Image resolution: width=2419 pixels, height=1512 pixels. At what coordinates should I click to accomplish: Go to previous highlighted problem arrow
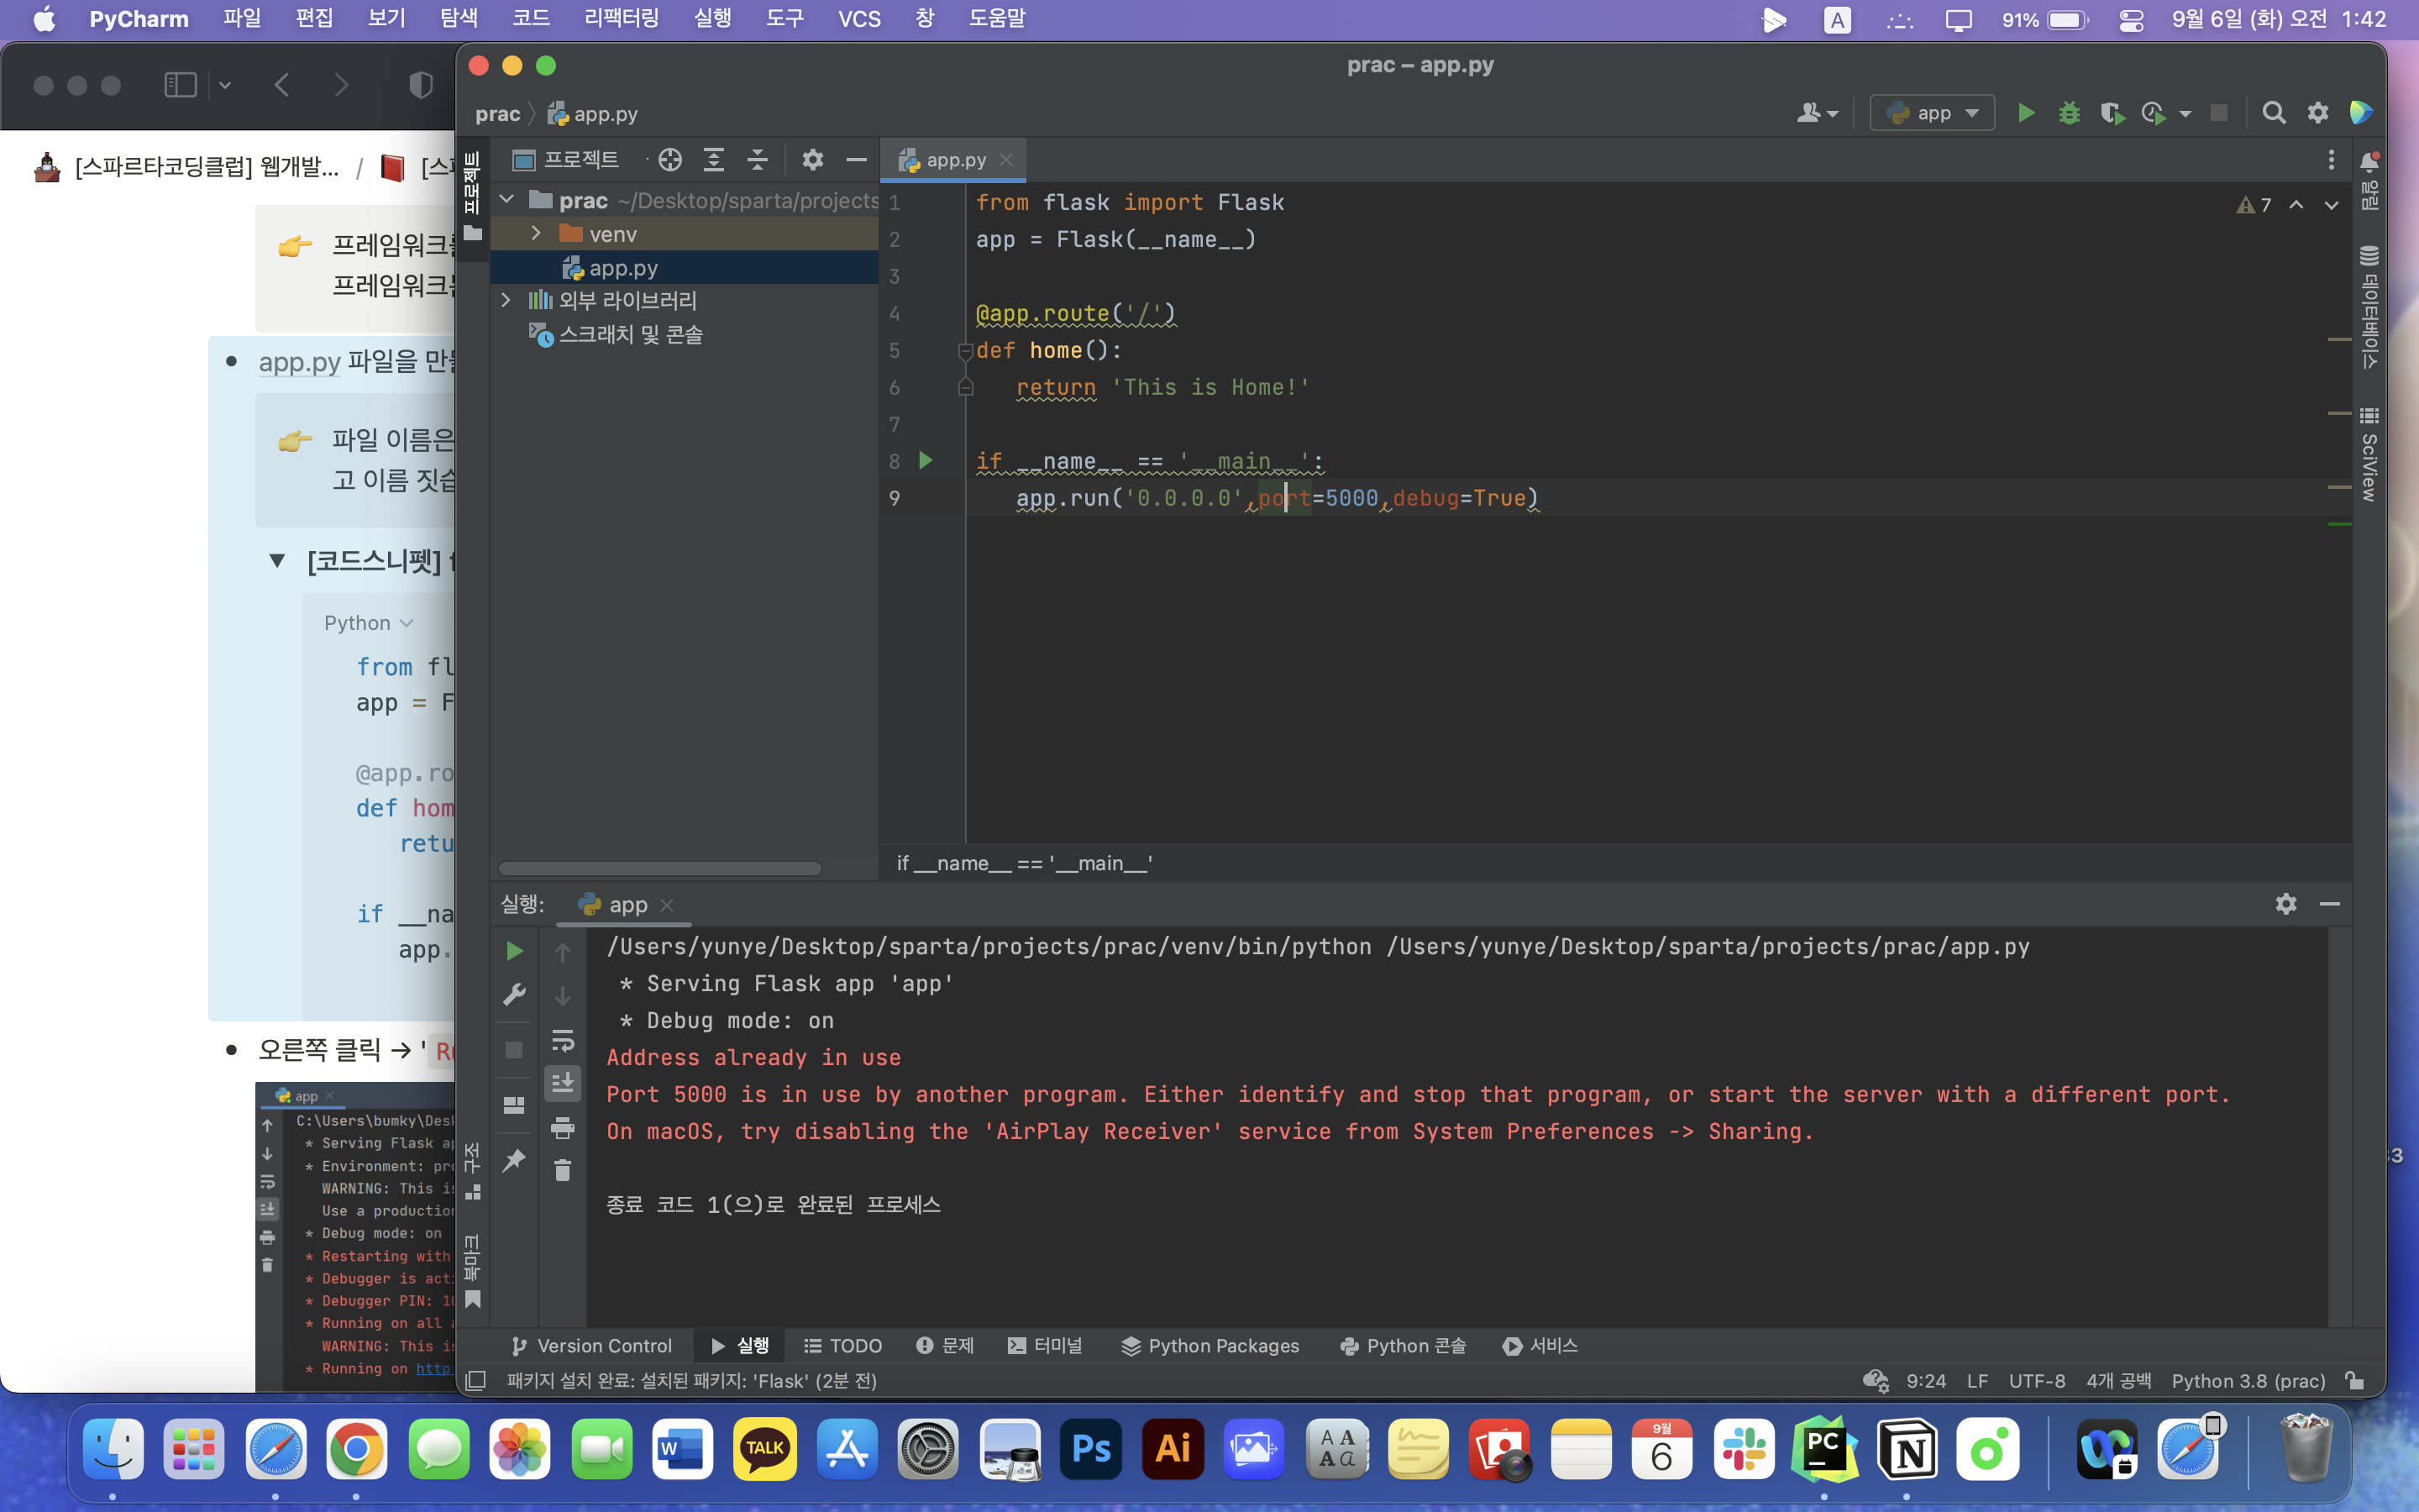pos(2296,205)
